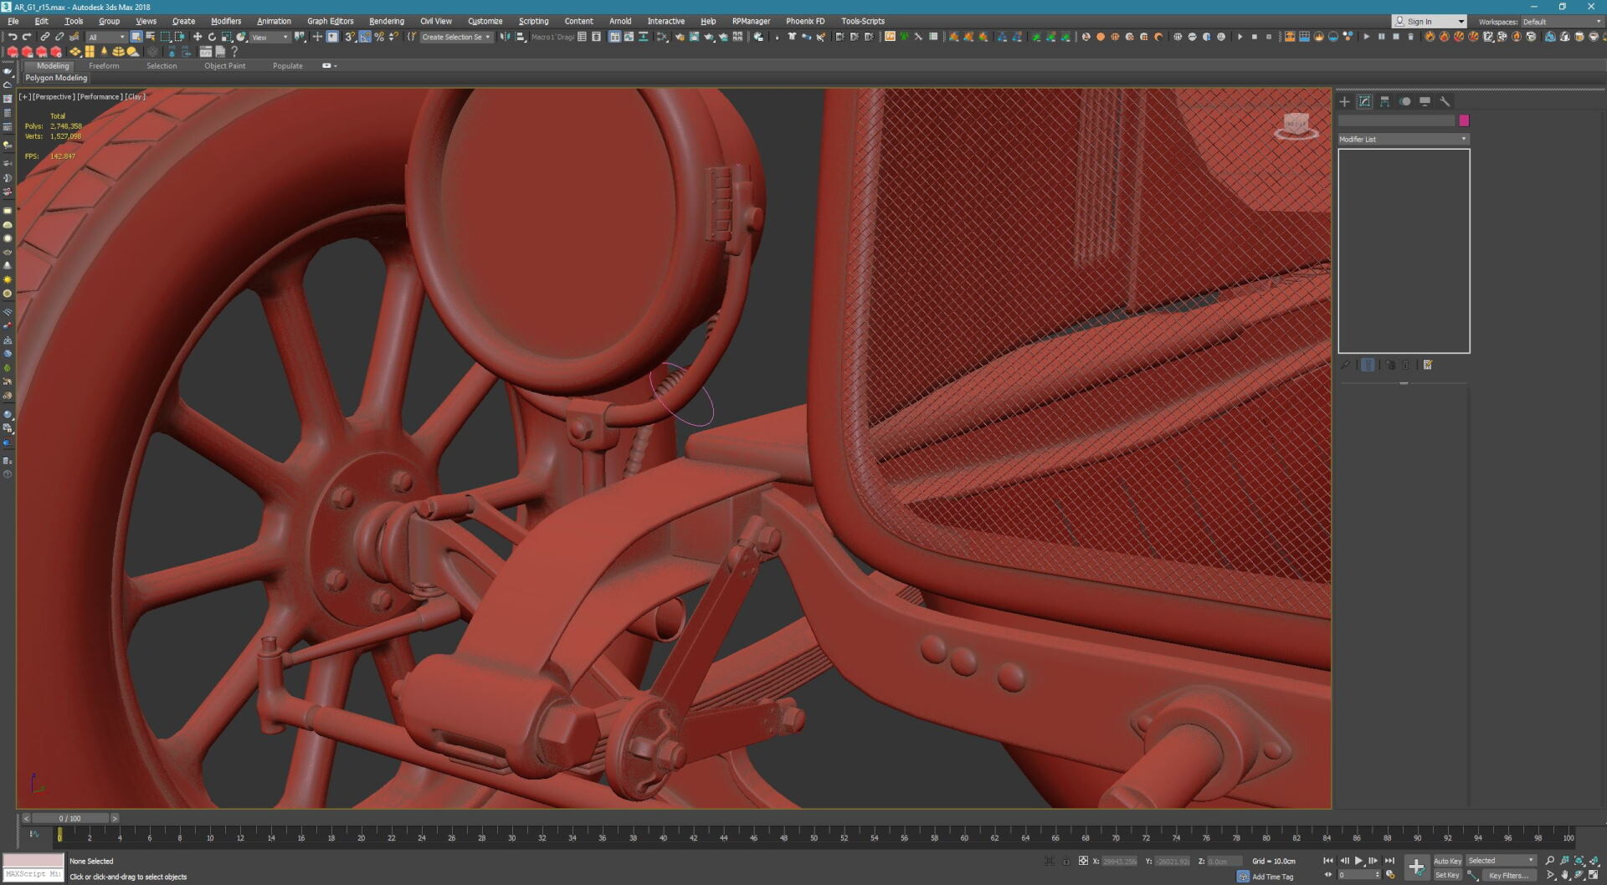The width and height of the screenshot is (1607, 885).
Task: Click the time slider 0 / 100 handle
Action: tap(71, 818)
